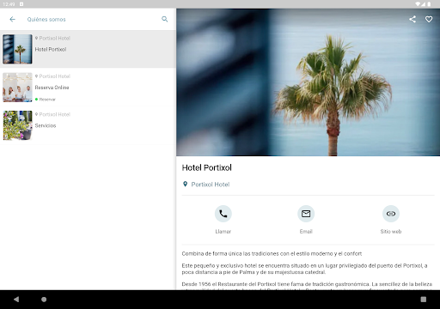440x309 pixels.
Task: Click the Portixol Hotel location link
Action: 211,185
